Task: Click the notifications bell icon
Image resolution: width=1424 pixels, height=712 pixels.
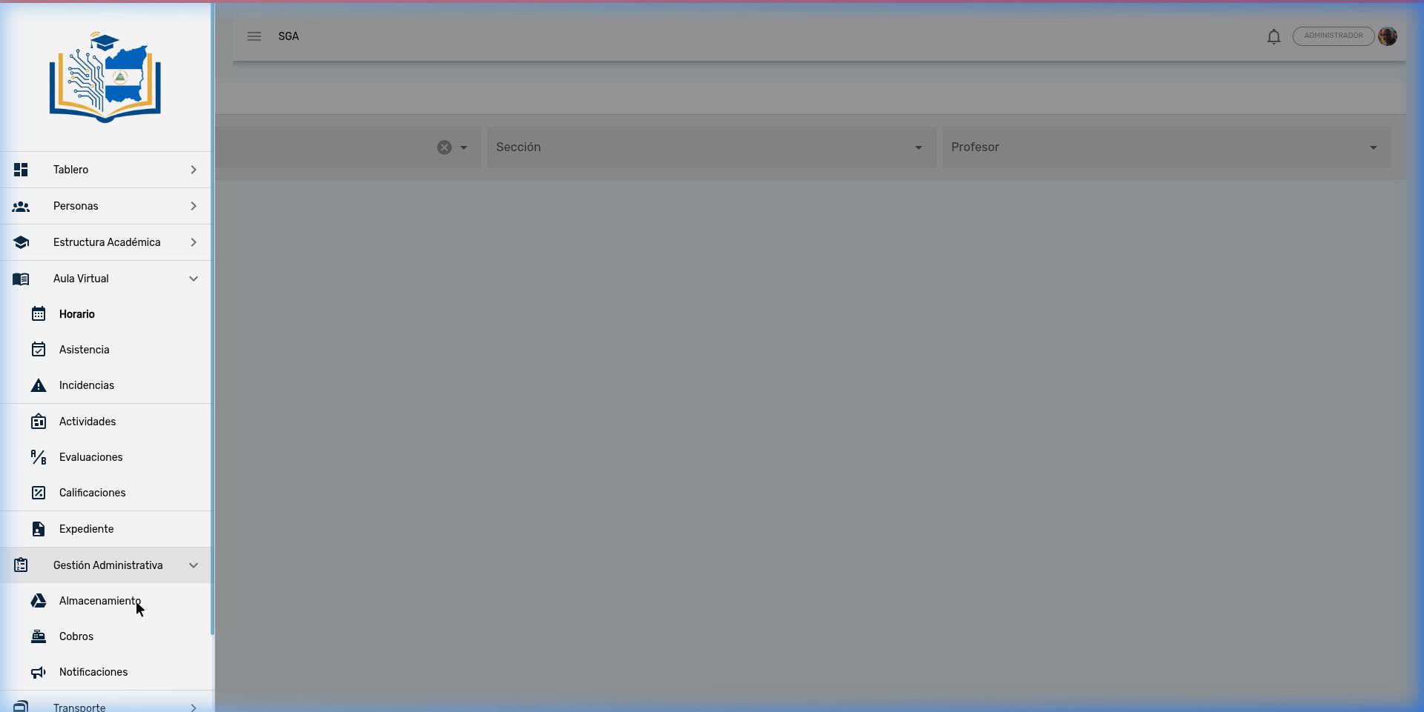Action: click(1273, 36)
